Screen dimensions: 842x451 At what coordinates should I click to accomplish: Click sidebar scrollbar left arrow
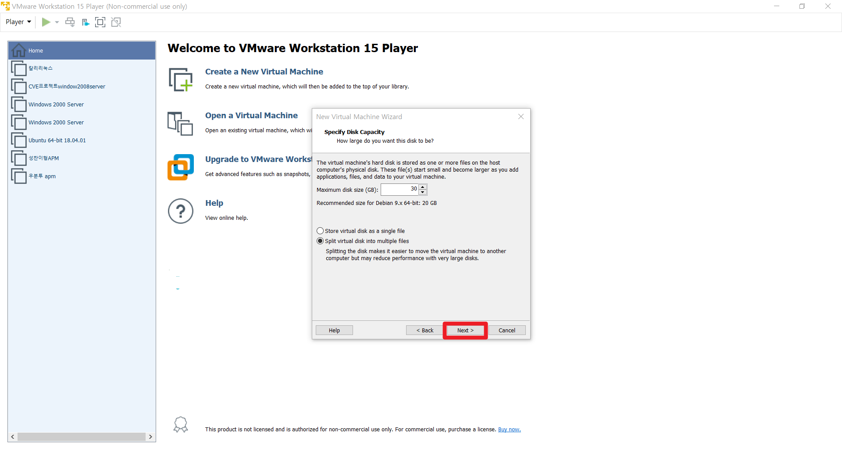[13, 437]
